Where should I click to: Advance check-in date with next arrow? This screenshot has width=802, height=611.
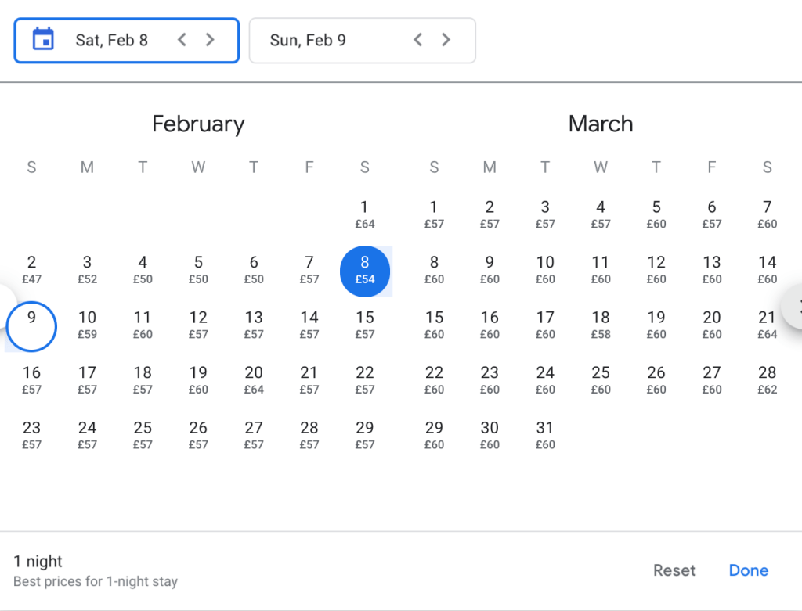pyautogui.click(x=210, y=39)
